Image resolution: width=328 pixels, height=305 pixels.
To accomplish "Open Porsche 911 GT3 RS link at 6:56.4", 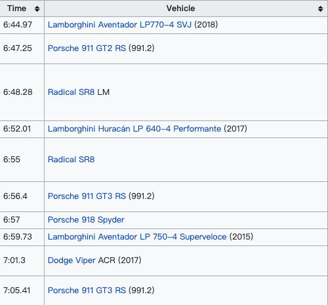I will pyautogui.click(x=87, y=196).
